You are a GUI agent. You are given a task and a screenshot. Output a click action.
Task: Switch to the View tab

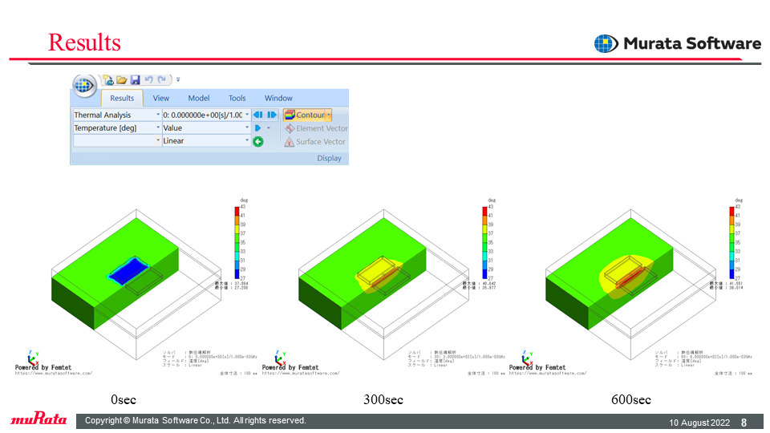click(160, 98)
